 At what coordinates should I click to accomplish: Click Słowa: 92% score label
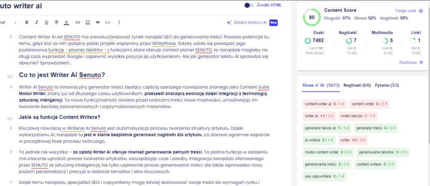tap(365, 18)
